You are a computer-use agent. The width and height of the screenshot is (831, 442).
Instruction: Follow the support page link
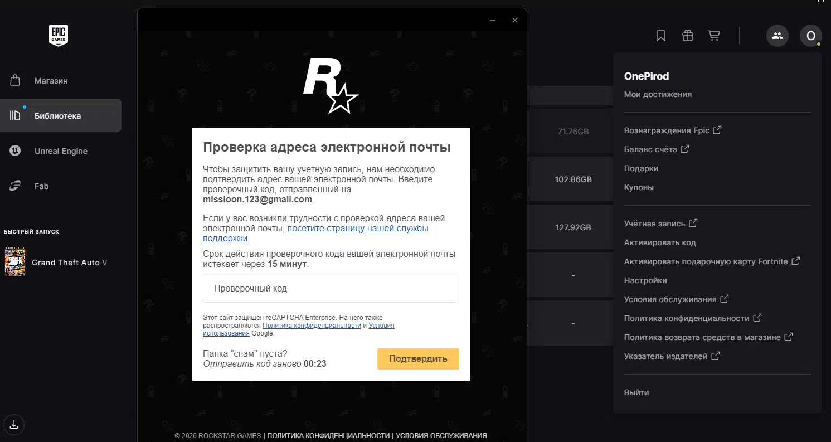357,229
